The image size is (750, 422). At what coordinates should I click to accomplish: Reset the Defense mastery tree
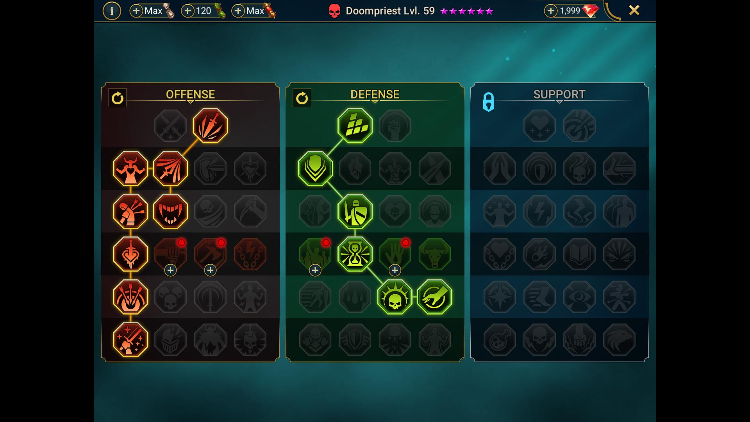click(x=302, y=98)
